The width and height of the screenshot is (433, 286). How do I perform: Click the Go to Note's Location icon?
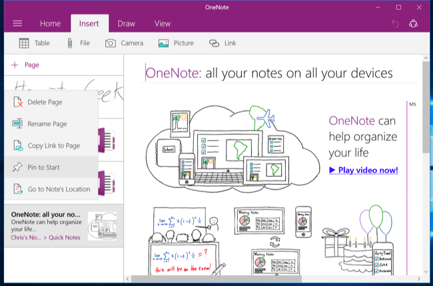[18, 189]
